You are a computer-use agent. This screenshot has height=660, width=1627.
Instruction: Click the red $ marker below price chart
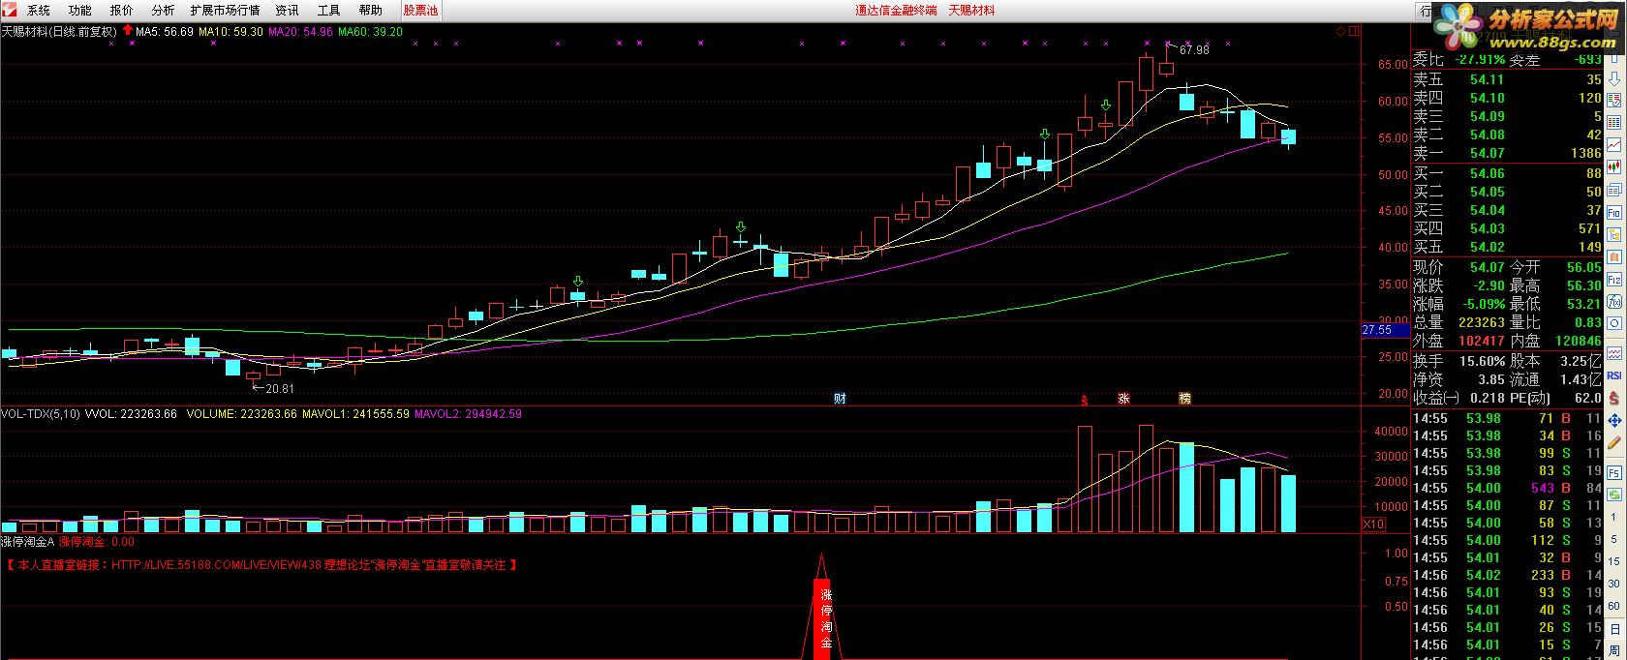[x=1085, y=399]
